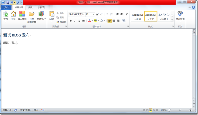Image resolution: width=198 pixels, height=115 pixels.
Task: Open existing post (打开现有文章) icon
Action: [32, 14]
